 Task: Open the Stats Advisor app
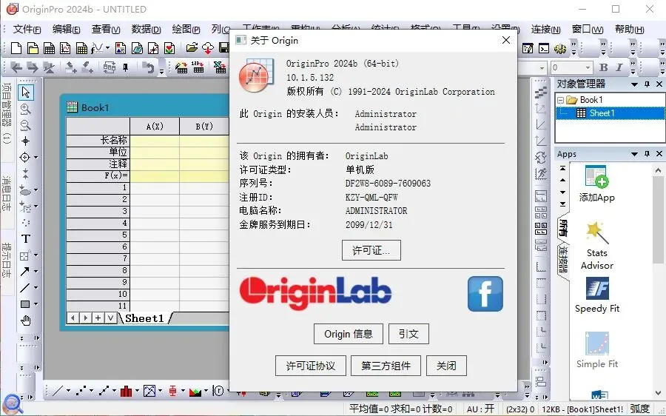[x=596, y=246]
